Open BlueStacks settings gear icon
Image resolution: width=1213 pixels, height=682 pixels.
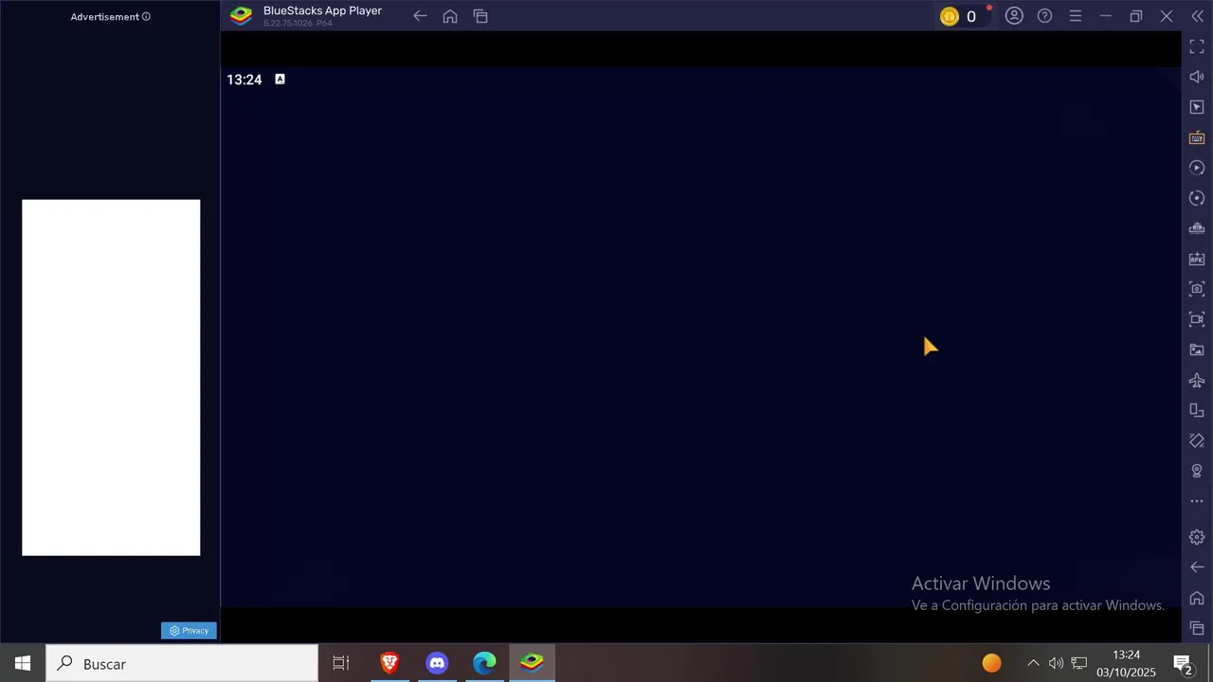click(1197, 537)
